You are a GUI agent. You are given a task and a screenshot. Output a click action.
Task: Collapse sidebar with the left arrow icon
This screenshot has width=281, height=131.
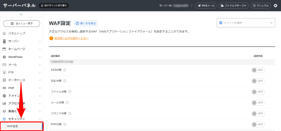point(21,14)
